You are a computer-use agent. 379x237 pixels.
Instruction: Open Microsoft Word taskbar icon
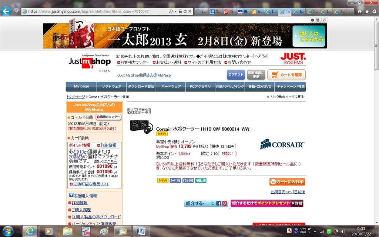[141, 231]
